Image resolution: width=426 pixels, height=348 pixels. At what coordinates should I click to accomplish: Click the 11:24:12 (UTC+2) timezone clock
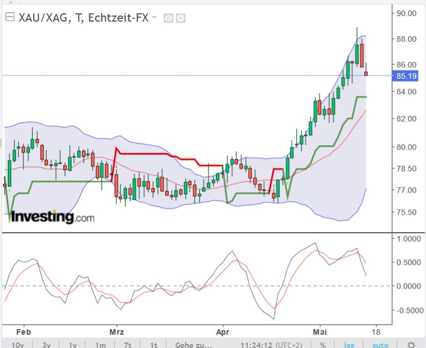(271, 345)
